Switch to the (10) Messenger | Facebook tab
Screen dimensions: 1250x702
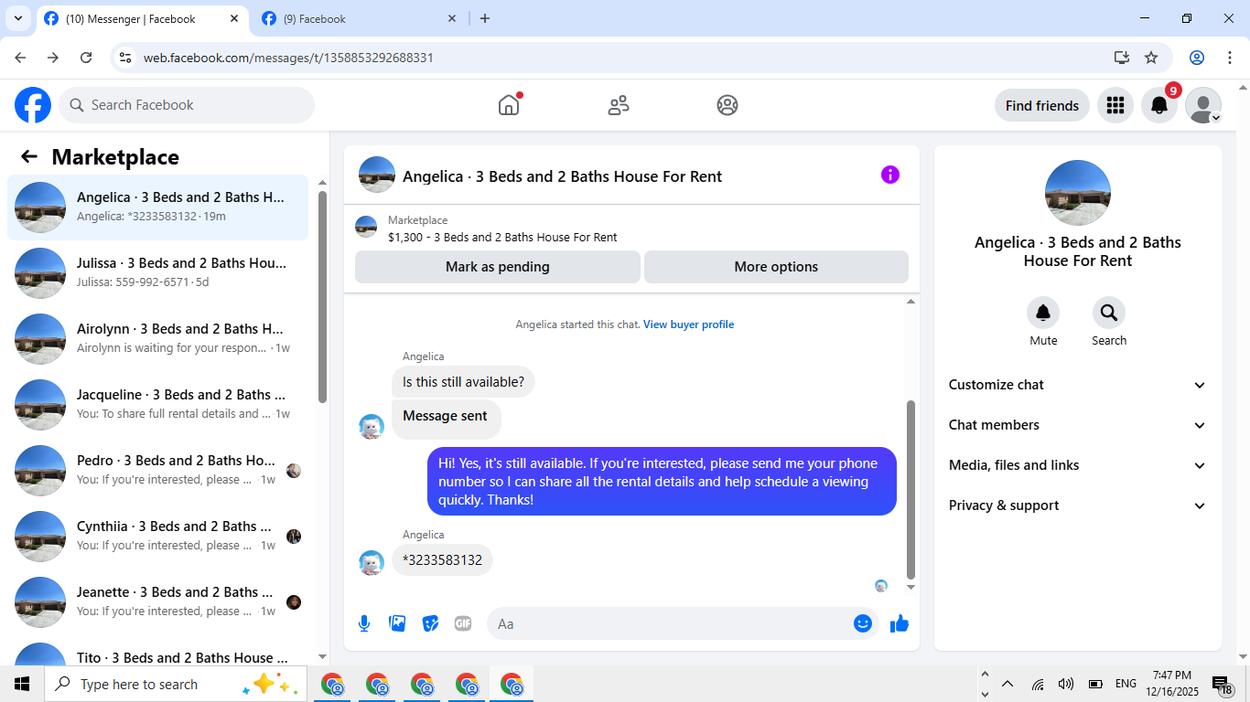pos(141,18)
